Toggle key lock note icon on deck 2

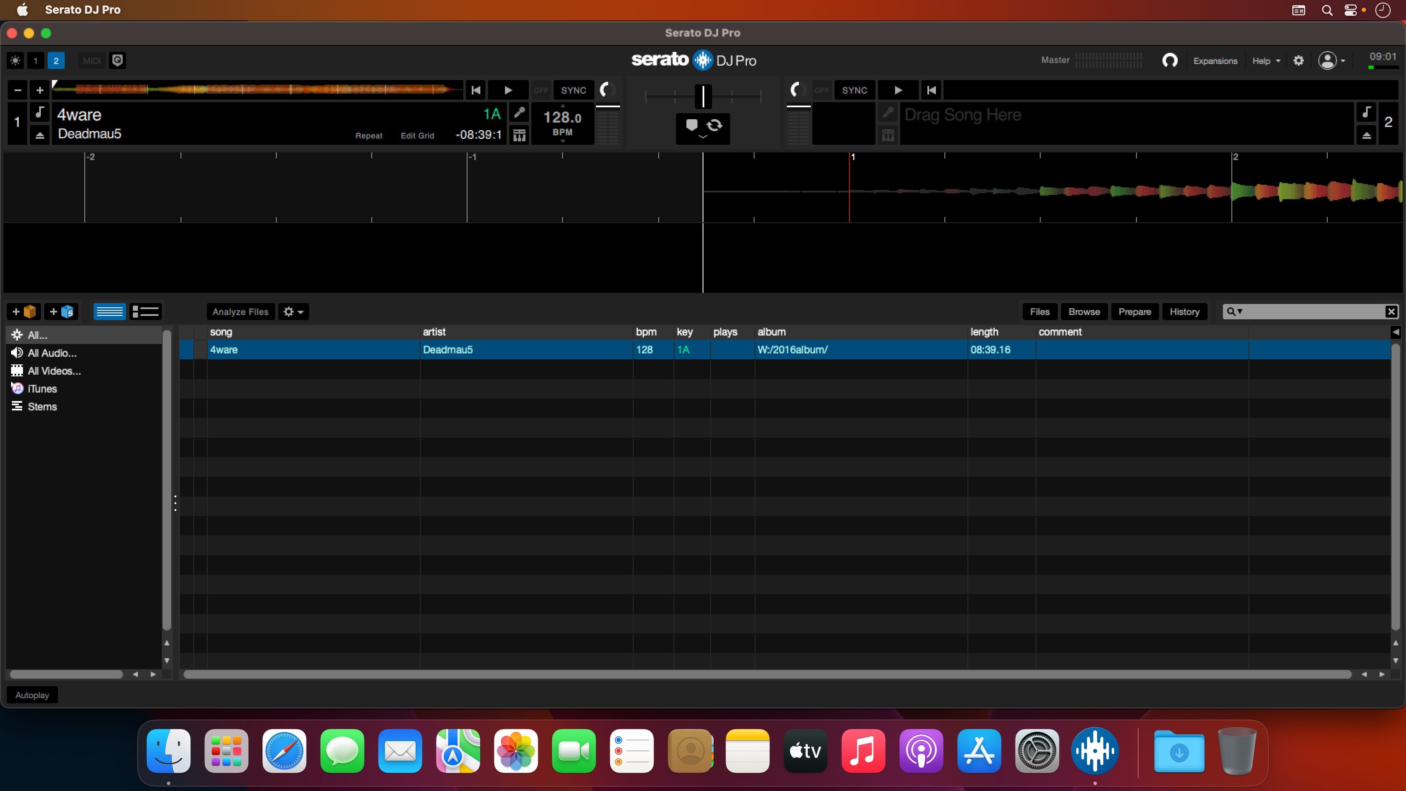point(1366,112)
